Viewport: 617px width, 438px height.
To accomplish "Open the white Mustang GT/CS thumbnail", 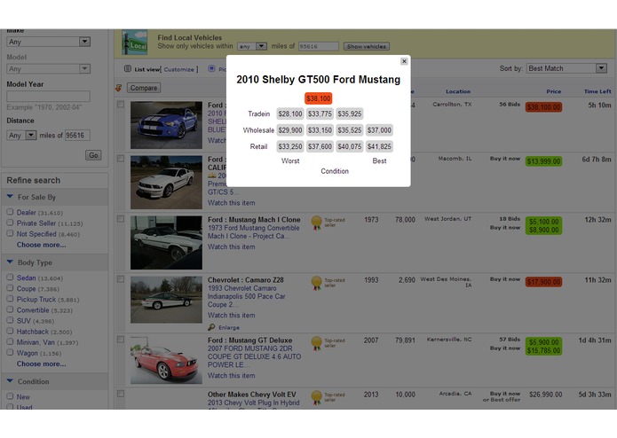I will (166, 183).
